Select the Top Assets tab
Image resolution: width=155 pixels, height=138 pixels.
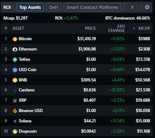click(30, 7)
